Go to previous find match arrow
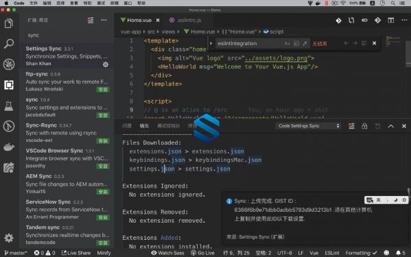This screenshot has width=411, height=257. [347, 43]
